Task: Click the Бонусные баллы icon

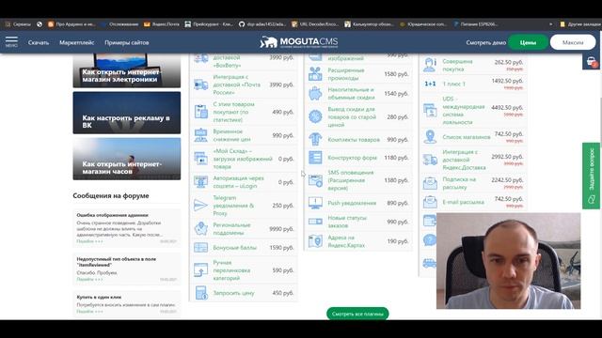Action: [x=200, y=248]
